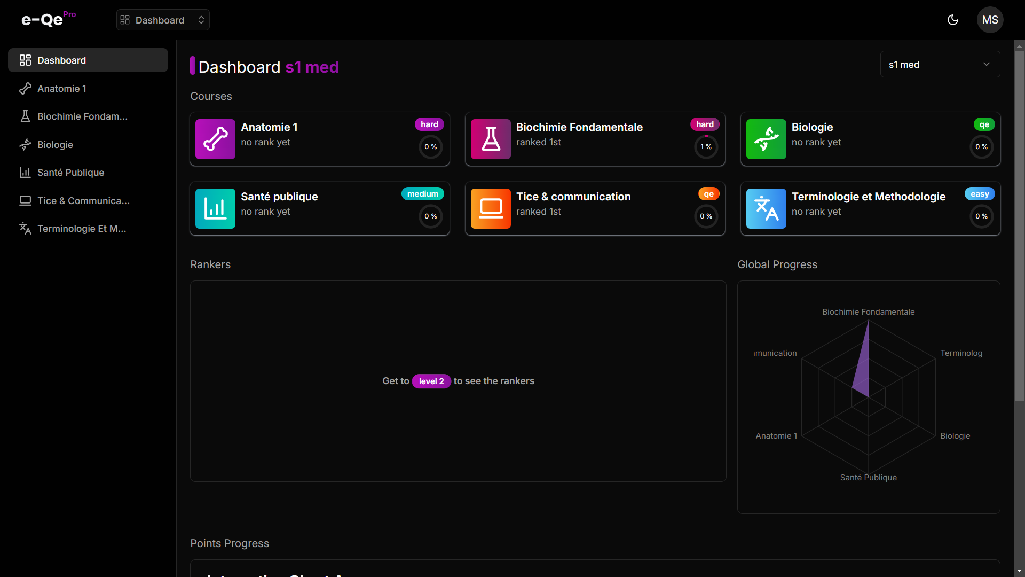Screen dimensions: 1025x577
Task: Open the MS user avatar menu
Action: coord(990,20)
